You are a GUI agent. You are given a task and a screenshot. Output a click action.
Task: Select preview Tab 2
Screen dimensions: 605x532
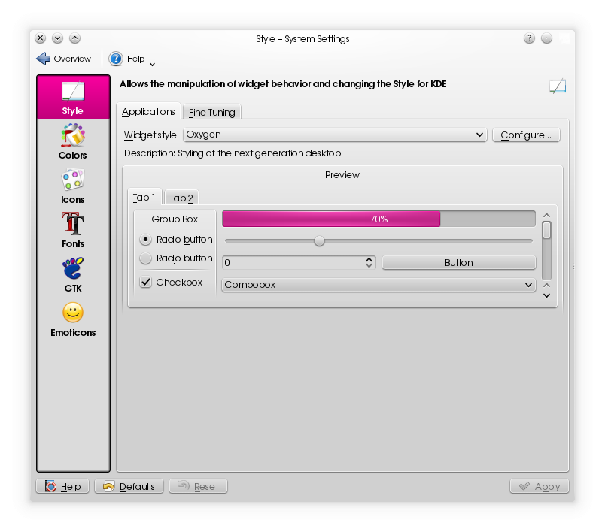click(181, 198)
